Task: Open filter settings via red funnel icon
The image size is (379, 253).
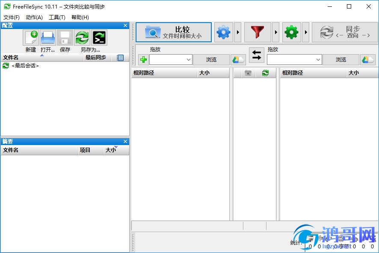Action: (258, 32)
